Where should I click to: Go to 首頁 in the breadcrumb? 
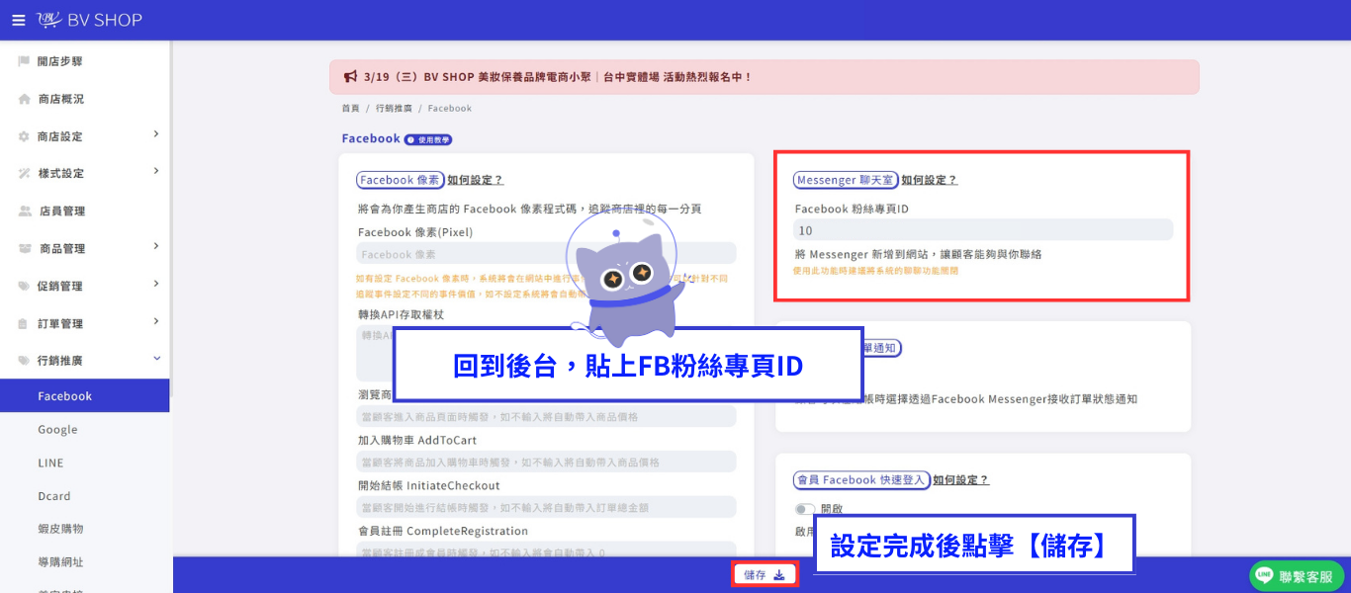click(x=351, y=109)
